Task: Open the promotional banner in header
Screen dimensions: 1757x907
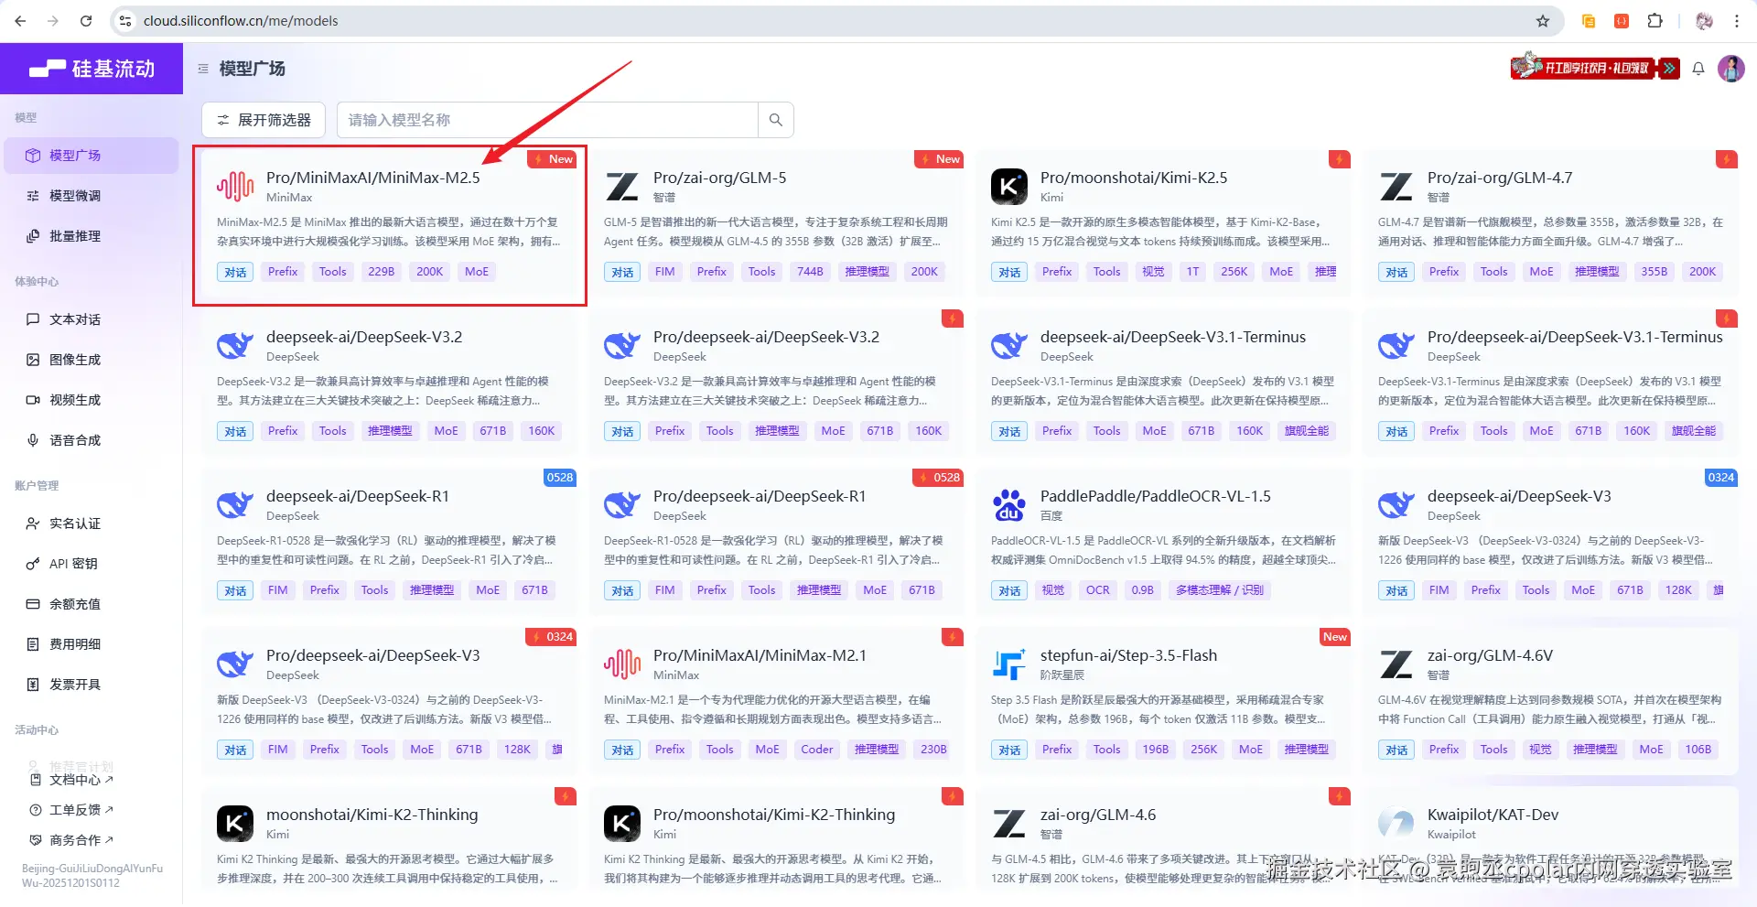Action: 1595,67
